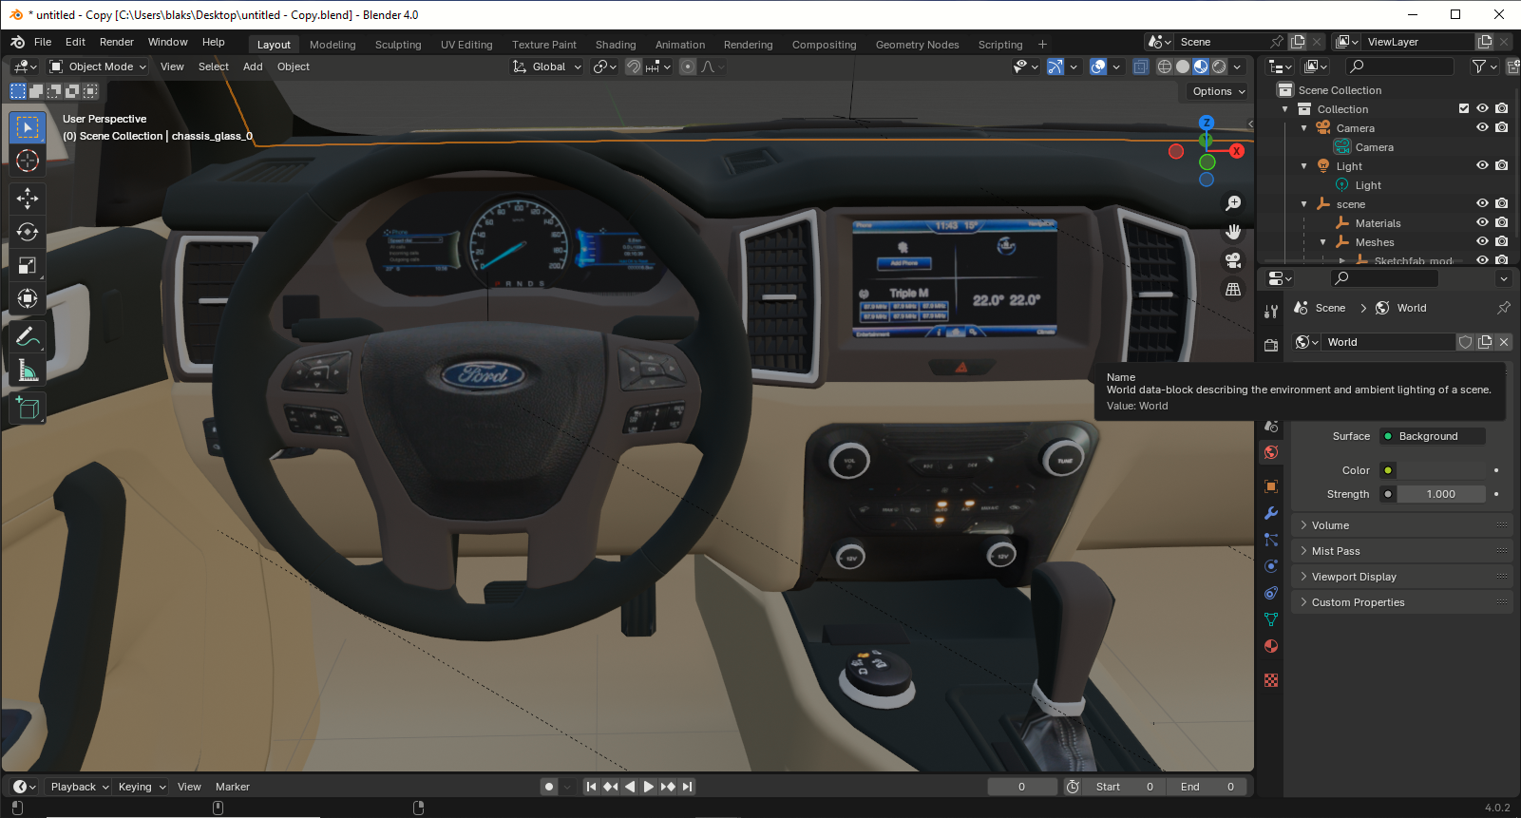Select the Scale tool
Image resolution: width=1521 pixels, height=818 pixels.
pyautogui.click(x=28, y=266)
